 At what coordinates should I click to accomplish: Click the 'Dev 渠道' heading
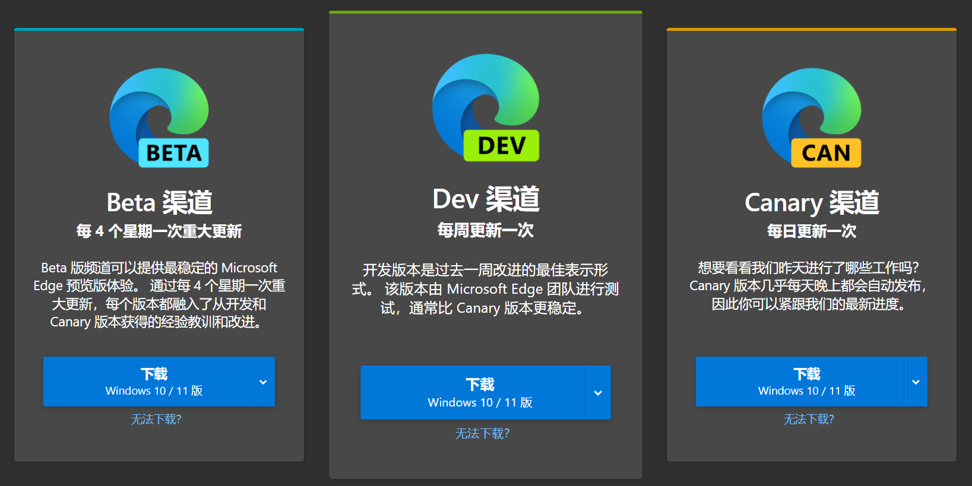[486, 199]
